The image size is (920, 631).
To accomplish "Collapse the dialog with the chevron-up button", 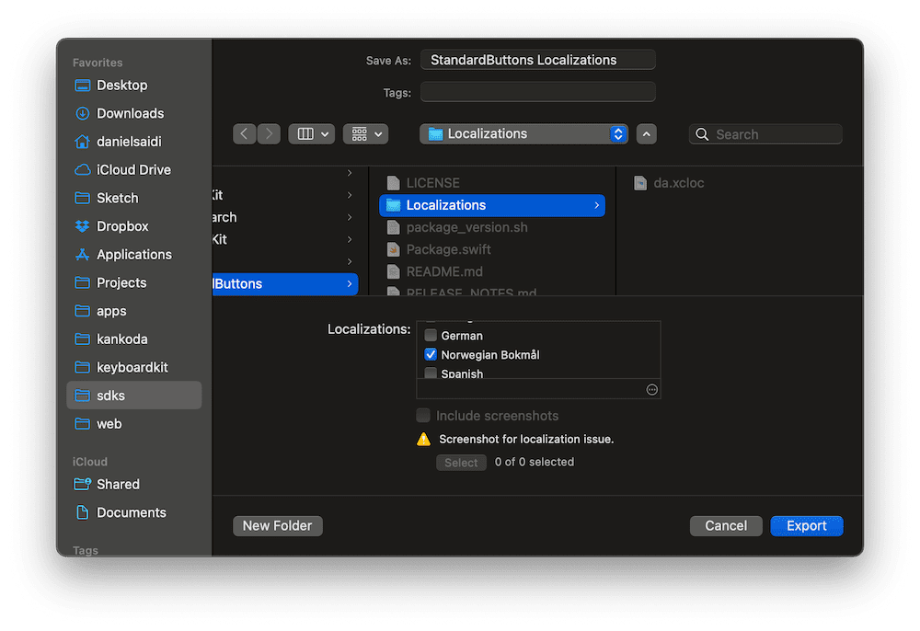I will pos(647,134).
